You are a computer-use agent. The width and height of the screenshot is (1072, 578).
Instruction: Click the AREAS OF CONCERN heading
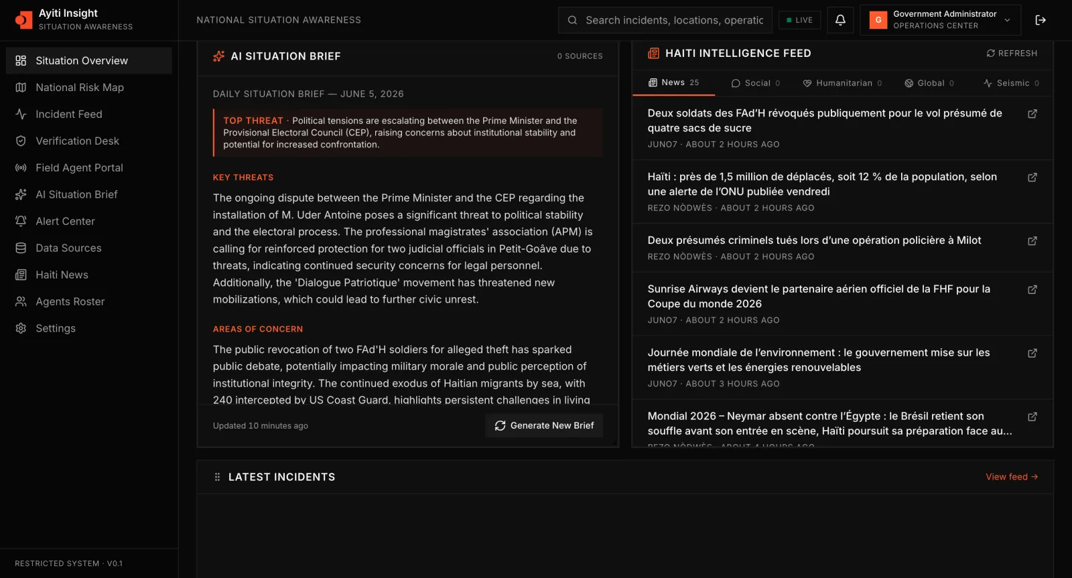click(x=258, y=329)
